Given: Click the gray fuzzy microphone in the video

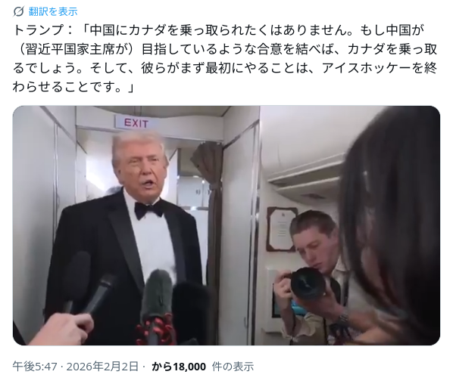Looking at the screenshot, I should click(156, 296).
